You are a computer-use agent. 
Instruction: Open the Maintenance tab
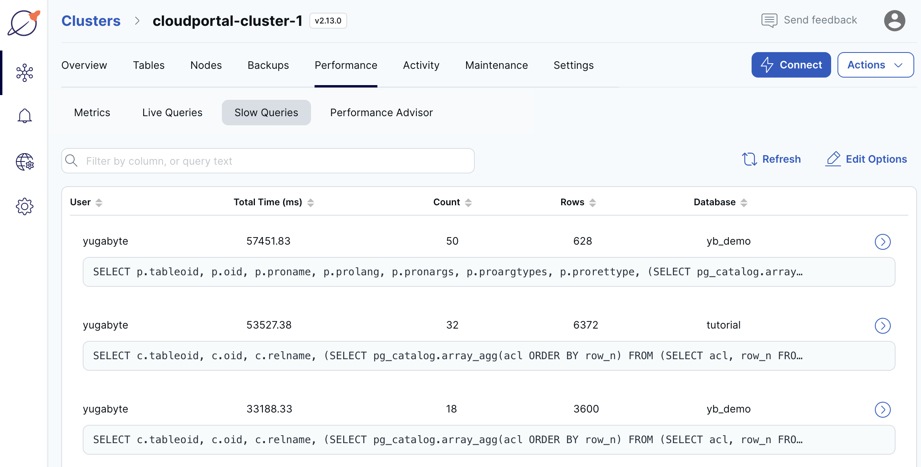point(496,65)
